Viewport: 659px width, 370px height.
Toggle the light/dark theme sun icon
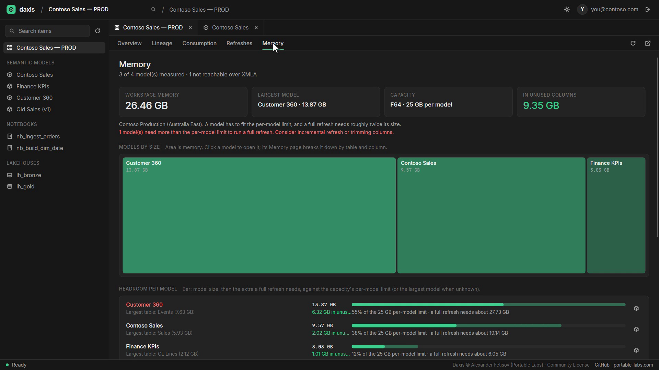pyautogui.click(x=567, y=10)
